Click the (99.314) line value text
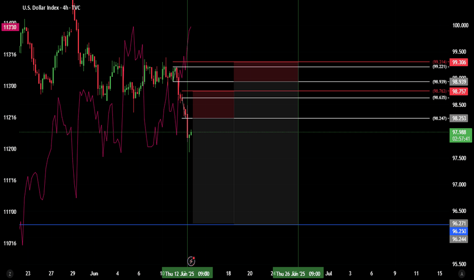474x280 pixels. [439, 62]
